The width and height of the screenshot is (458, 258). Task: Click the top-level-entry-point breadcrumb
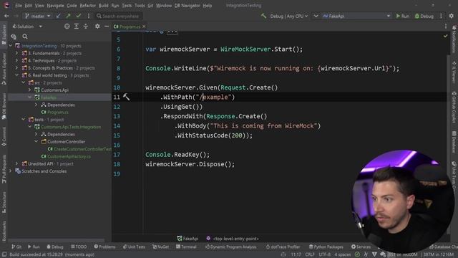[233, 239]
